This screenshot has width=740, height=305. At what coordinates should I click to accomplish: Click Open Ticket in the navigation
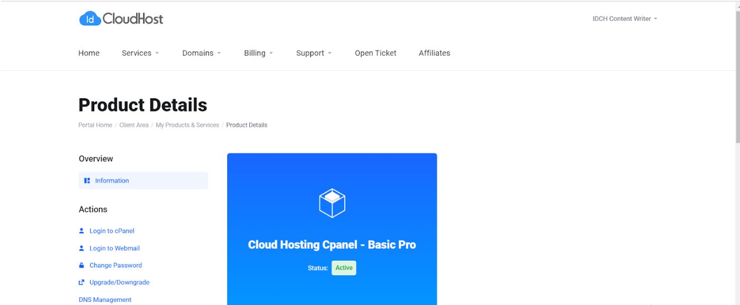(x=375, y=53)
